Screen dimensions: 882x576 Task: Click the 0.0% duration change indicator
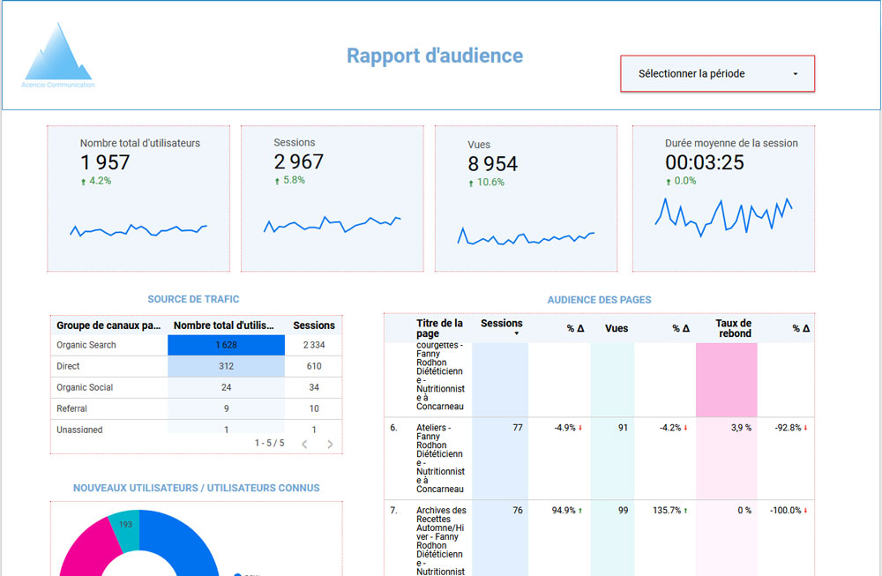pyautogui.click(x=681, y=181)
